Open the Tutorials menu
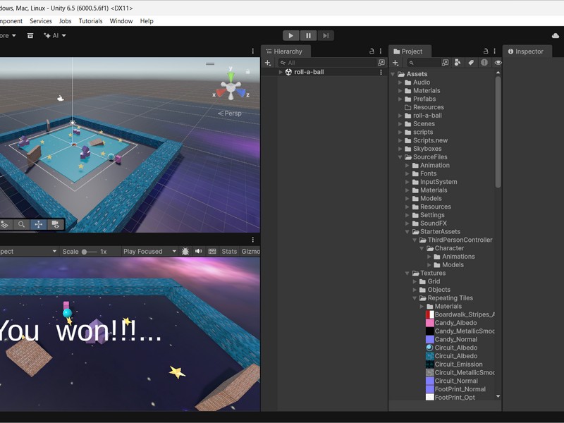The image size is (564, 423). 91,21
